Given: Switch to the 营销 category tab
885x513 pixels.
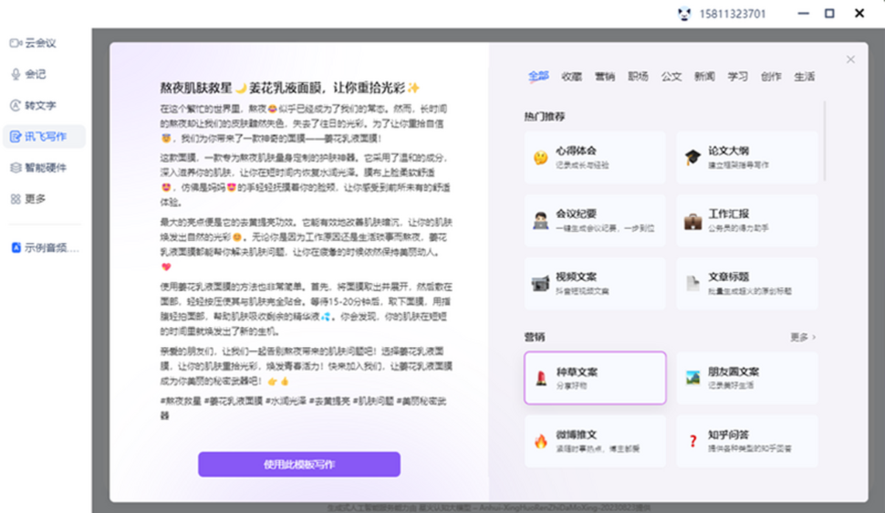Looking at the screenshot, I should (605, 77).
